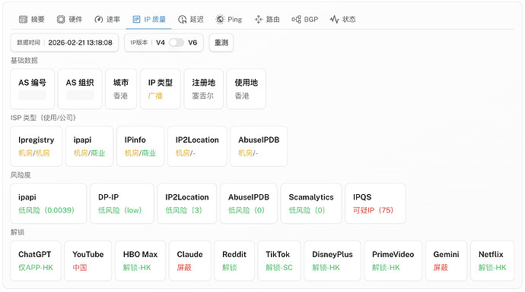Select the V6 label
The height and width of the screenshot is (292, 525).
(x=192, y=42)
